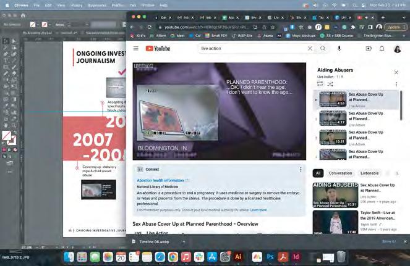The image size is (410, 266).
Task: Clear the YouTube search box text
Action: coord(310,48)
